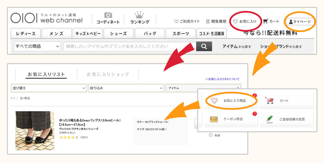Open the マイページ button
This screenshot has height=163, width=324.
[300, 22]
